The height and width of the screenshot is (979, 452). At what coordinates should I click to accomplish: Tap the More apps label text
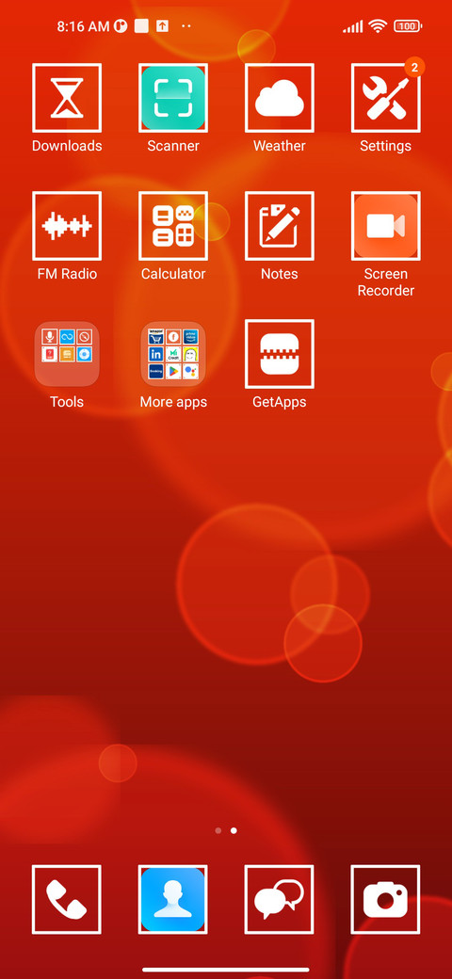173,402
